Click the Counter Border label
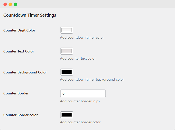 coord(16,93)
